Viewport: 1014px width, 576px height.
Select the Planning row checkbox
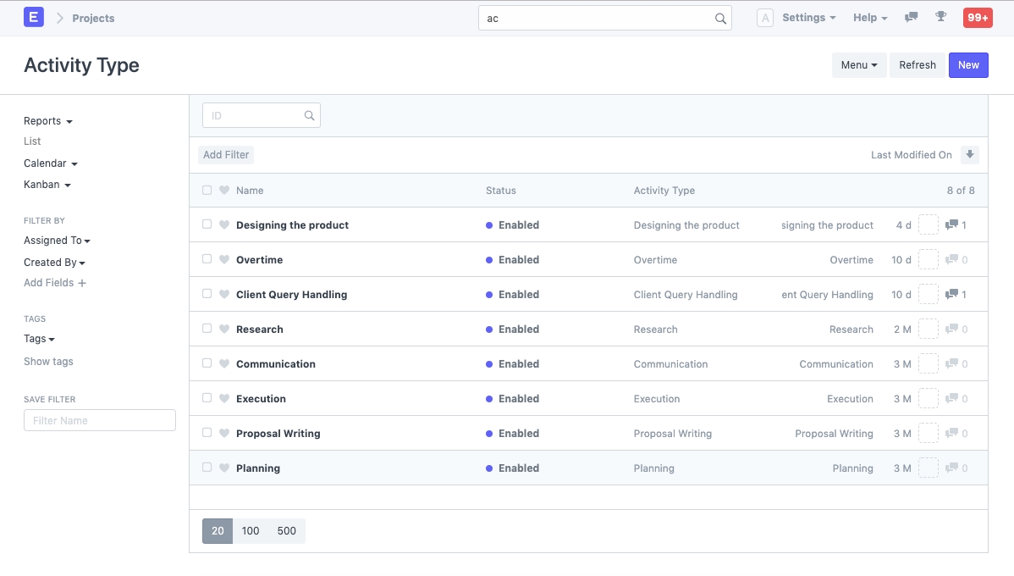pyautogui.click(x=207, y=468)
